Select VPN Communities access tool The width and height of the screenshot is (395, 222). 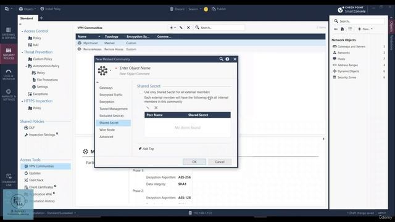click(x=45, y=166)
